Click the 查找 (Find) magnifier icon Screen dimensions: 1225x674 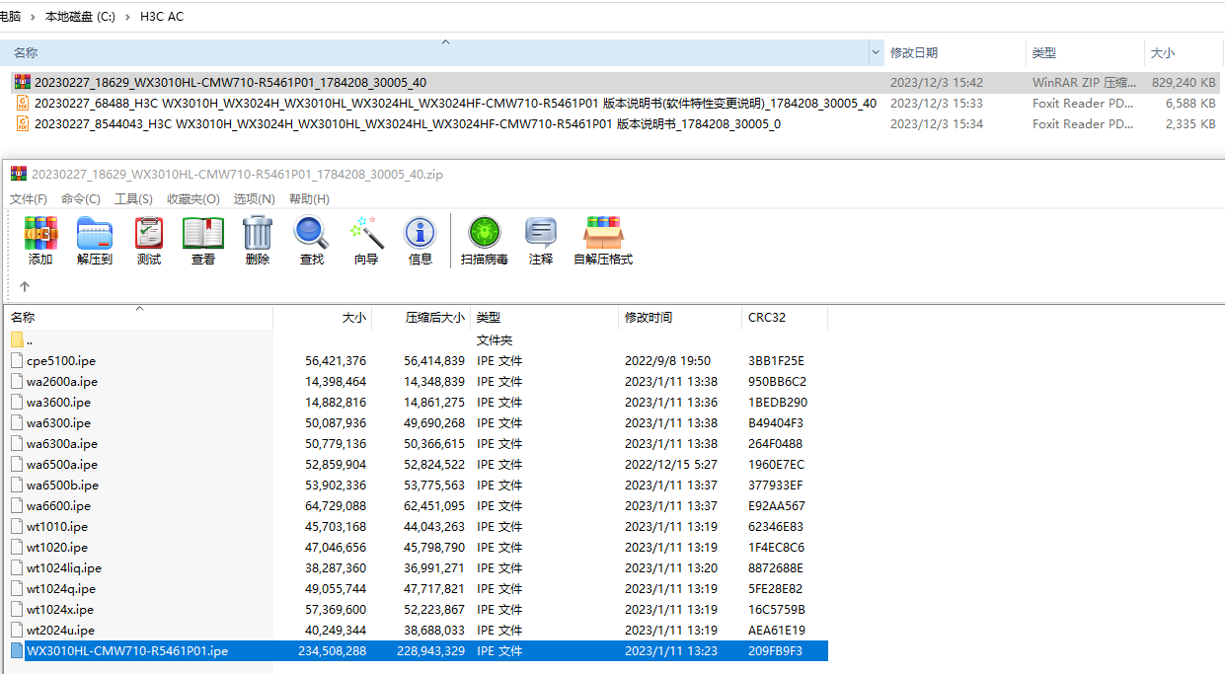point(312,240)
